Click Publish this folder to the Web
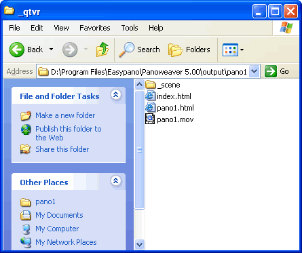The width and height of the screenshot is (302, 253). pyautogui.click(x=69, y=133)
